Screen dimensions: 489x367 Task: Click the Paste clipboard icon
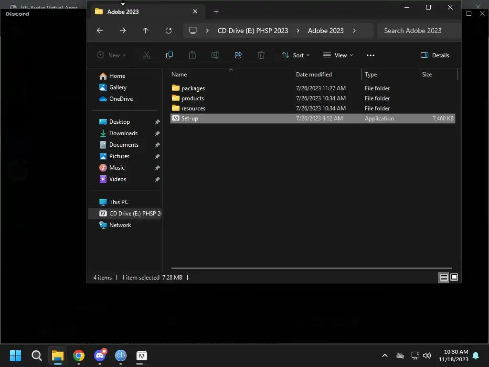[x=192, y=55]
